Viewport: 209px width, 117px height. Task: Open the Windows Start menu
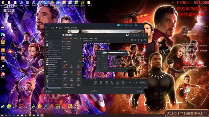[2, 115]
